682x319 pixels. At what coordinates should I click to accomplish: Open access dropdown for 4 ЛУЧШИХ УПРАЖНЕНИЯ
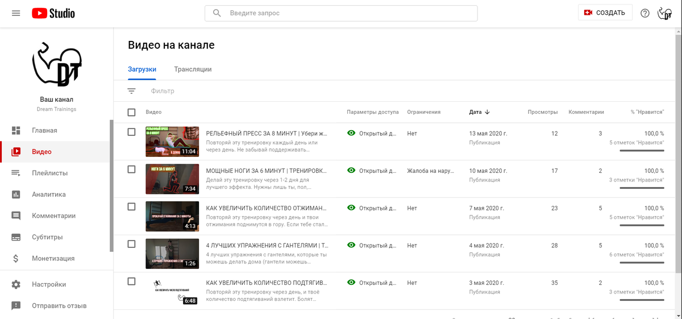[x=372, y=246]
